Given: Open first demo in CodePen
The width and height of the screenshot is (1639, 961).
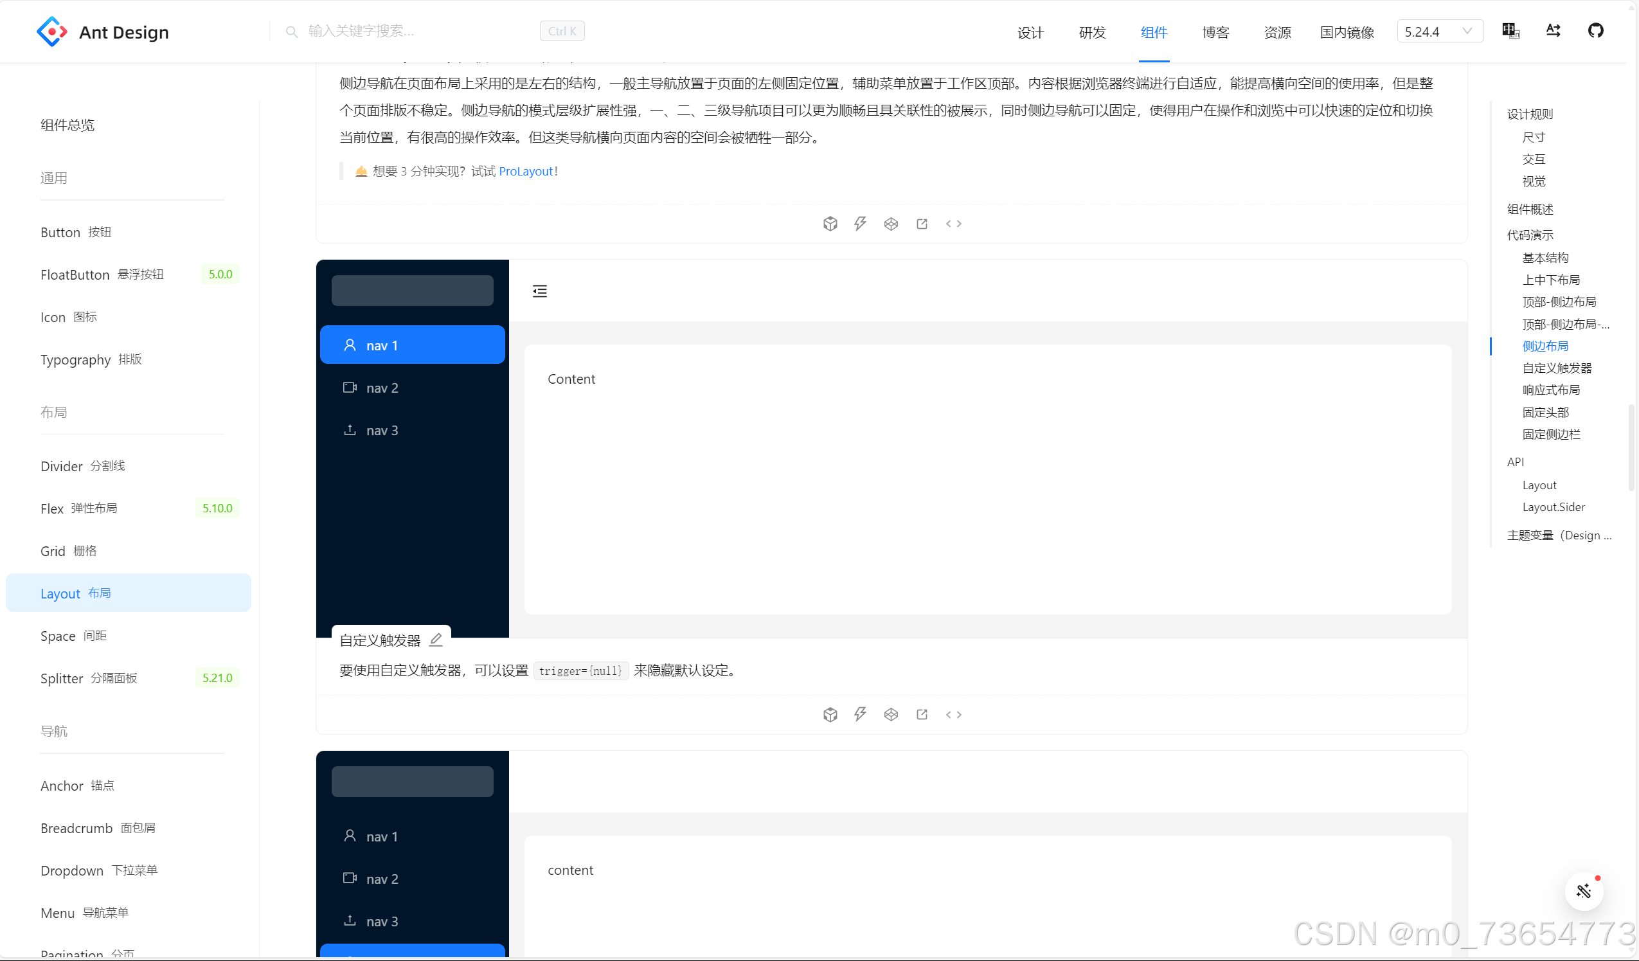Looking at the screenshot, I should pyautogui.click(x=891, y=224).
